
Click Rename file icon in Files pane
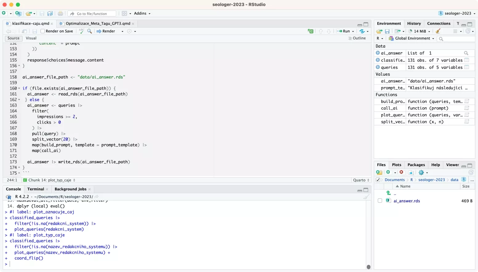[411, 173]
